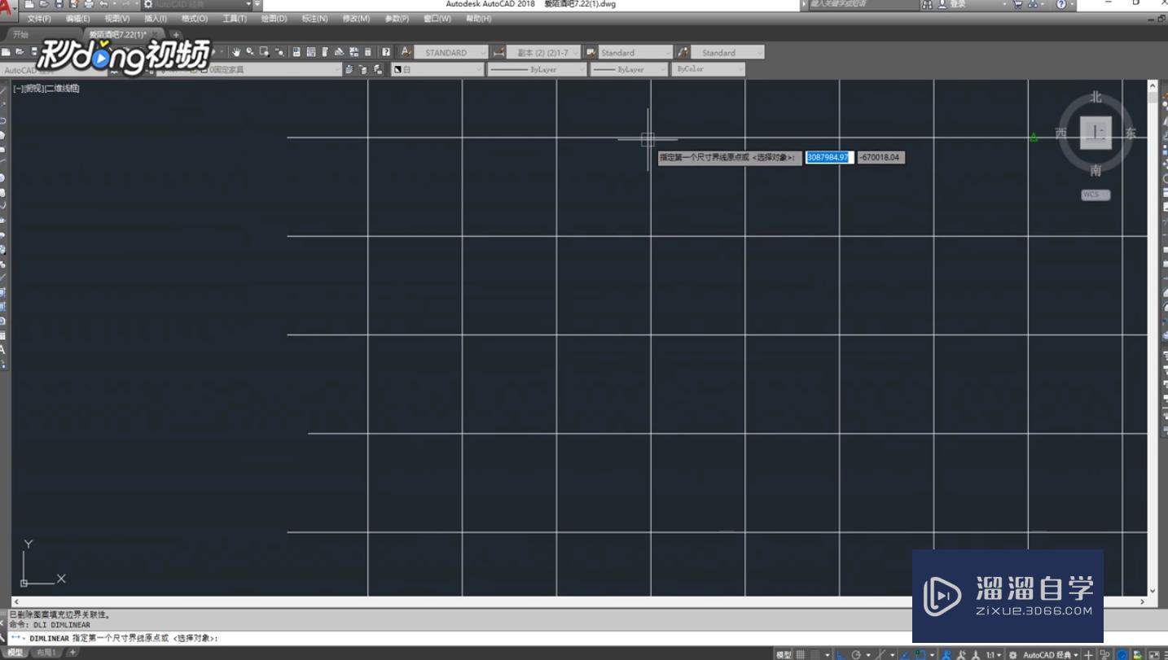
Task: Expand the ByColor plot style dropdown
Action: click(x=709, y=70)
